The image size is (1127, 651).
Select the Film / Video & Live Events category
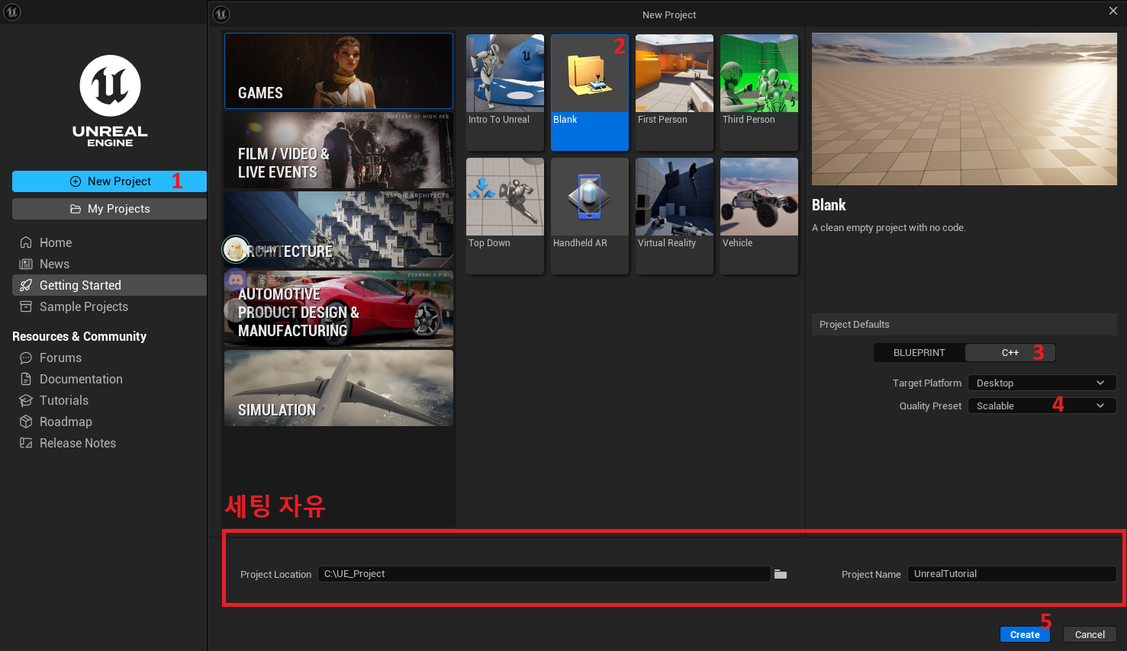pyautogui.click(x=339, y=150)
